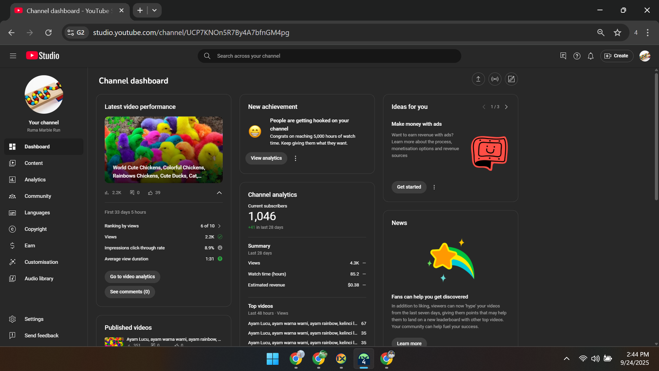659x371 pixels.
Task: Open the help question mark icon
Action: [x=577, y=56]
